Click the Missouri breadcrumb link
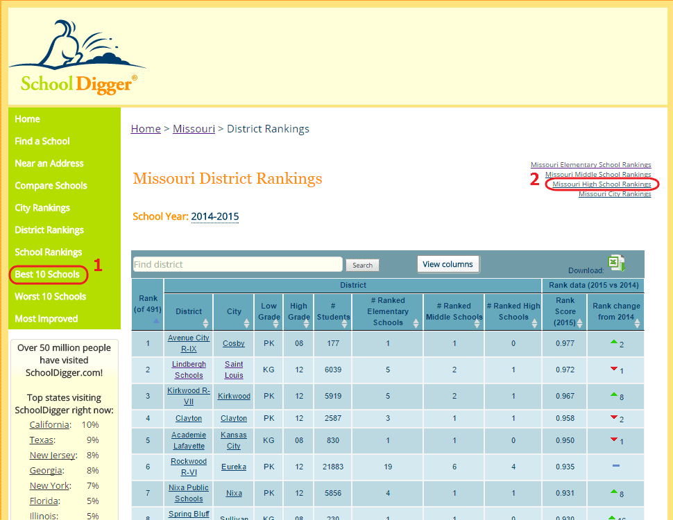 click(194, 129)
